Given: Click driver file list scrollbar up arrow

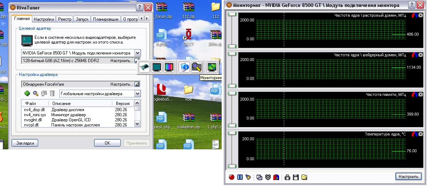Looking at the screenshot, I should pyautogui.click(x=137, y=103).
